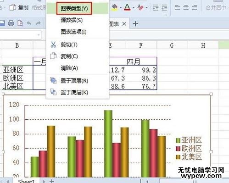Click cell containing 亚洲区
This screenshot has width=229, height=183.
[17, 70]
